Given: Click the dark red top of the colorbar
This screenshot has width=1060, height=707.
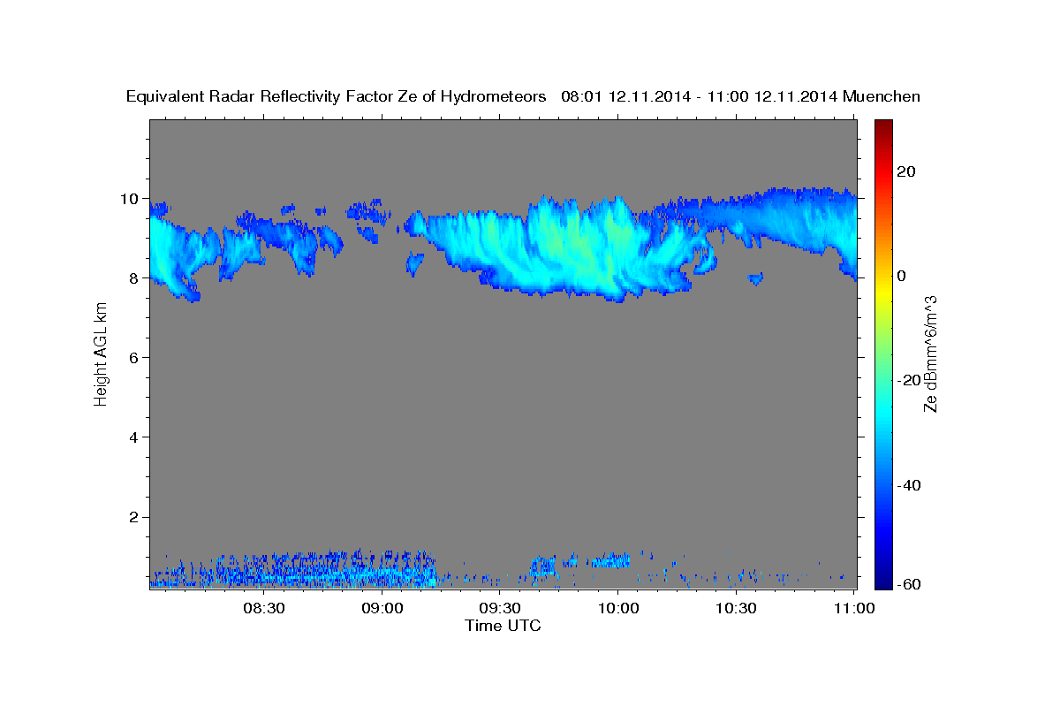Looking at the screenshot, I should tap(882, 126).
